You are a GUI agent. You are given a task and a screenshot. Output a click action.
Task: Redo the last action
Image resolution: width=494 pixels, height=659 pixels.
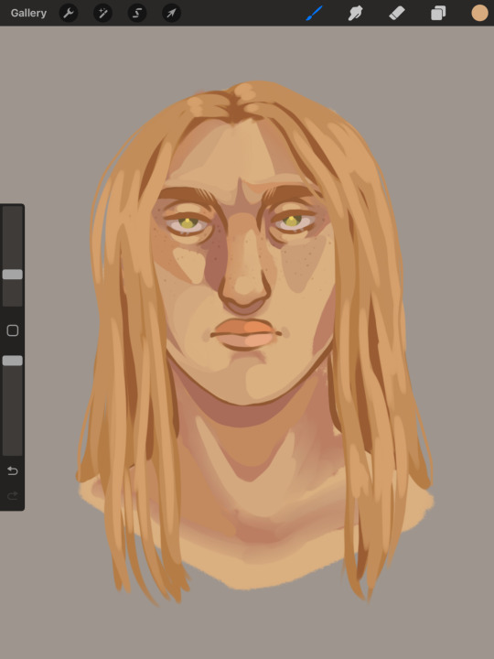tap(13, 496)
